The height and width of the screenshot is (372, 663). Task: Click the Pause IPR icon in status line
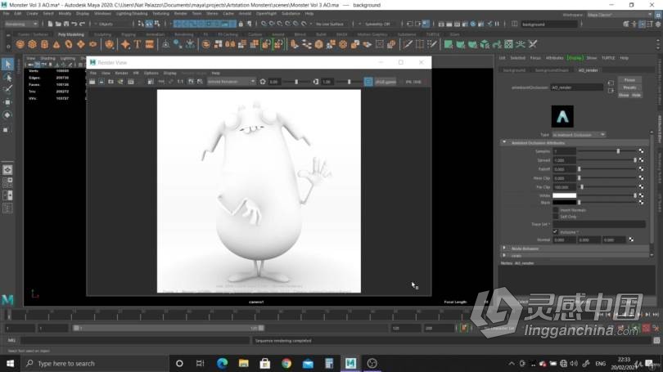[498, 24]
